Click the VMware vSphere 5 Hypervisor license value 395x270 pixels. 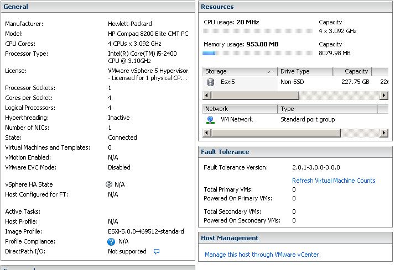pos(148,75)
